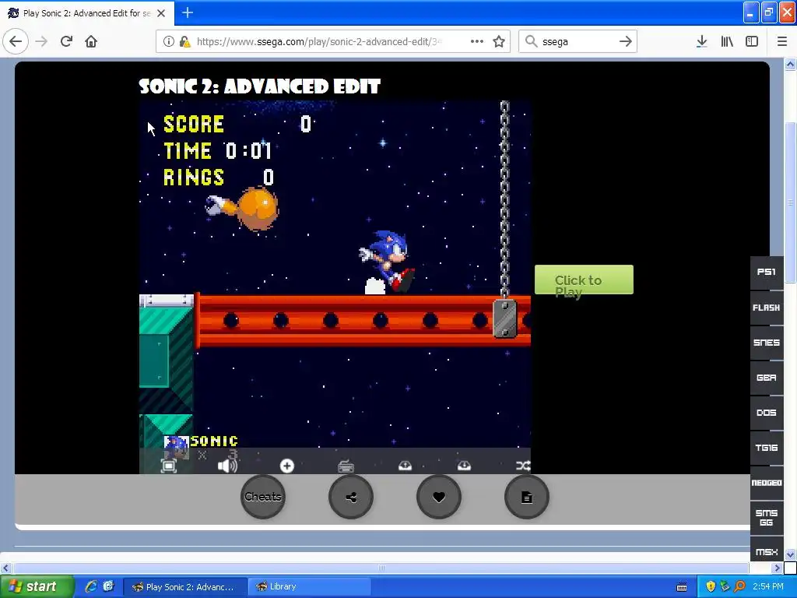Click the plus circle emulator icon
This screenshot has height=598, width=797.
(286, 466)
